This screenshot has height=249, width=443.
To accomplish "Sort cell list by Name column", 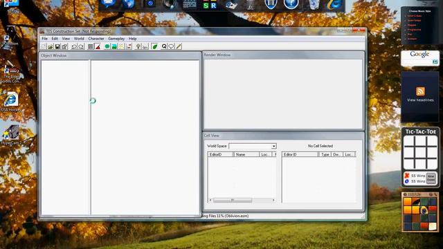I will pos(246,154).
